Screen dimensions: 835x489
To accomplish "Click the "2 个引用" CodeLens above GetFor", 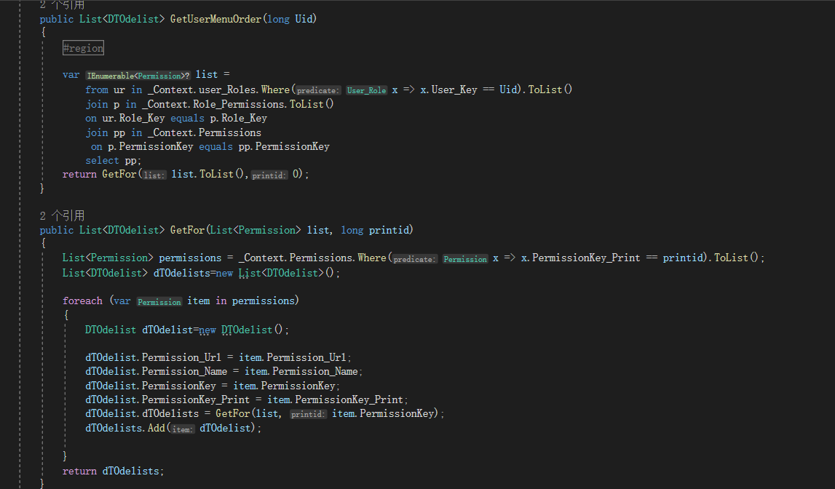I will tap(63, 215).
